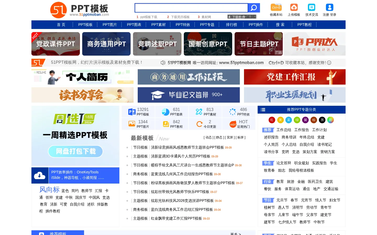
Task: Click the 网盘打包下载 button
Action: 75,151
